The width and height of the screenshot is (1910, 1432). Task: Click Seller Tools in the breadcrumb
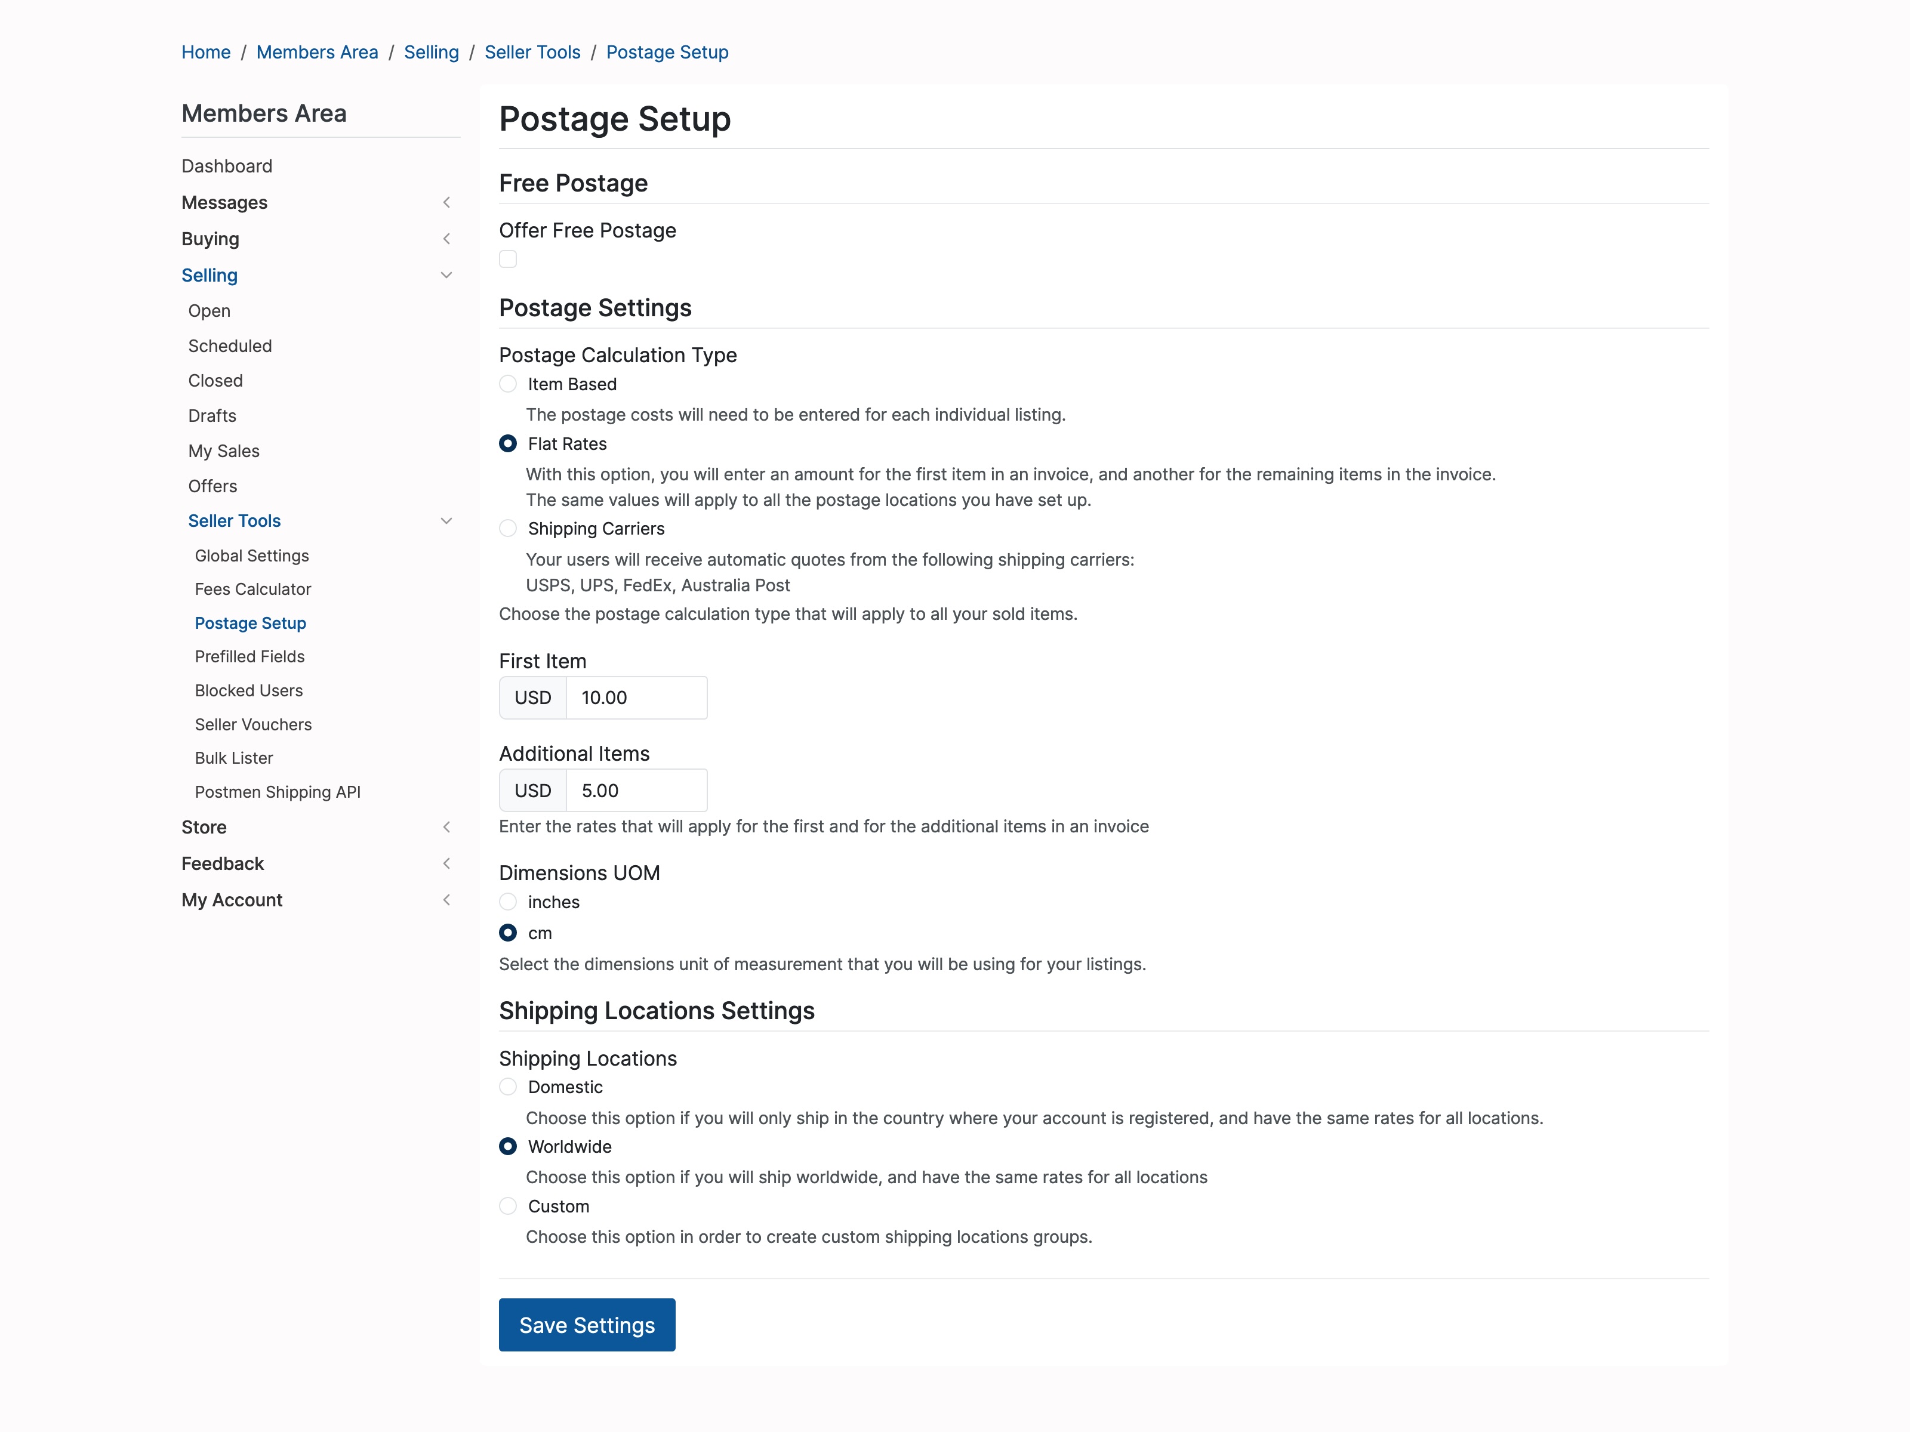(532, 52)
